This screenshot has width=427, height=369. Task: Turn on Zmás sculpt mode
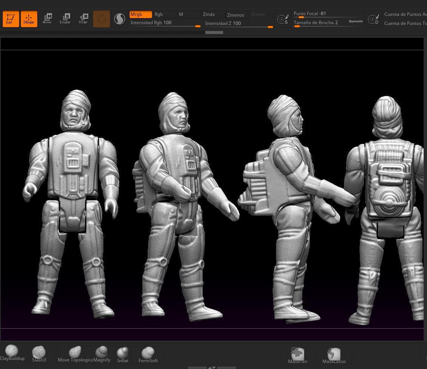213,14
